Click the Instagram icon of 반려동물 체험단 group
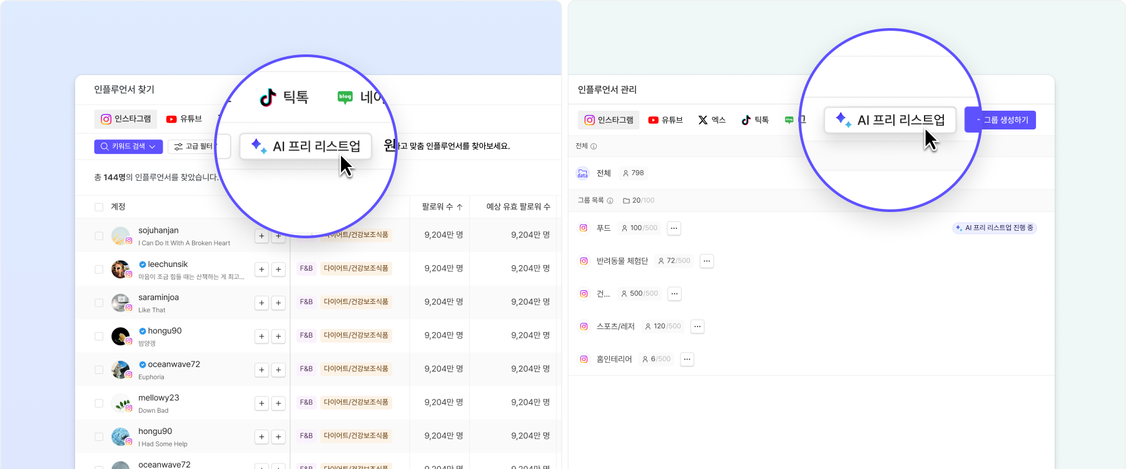The width and height of the screenshot is (1126, 469). click(584, 261)
